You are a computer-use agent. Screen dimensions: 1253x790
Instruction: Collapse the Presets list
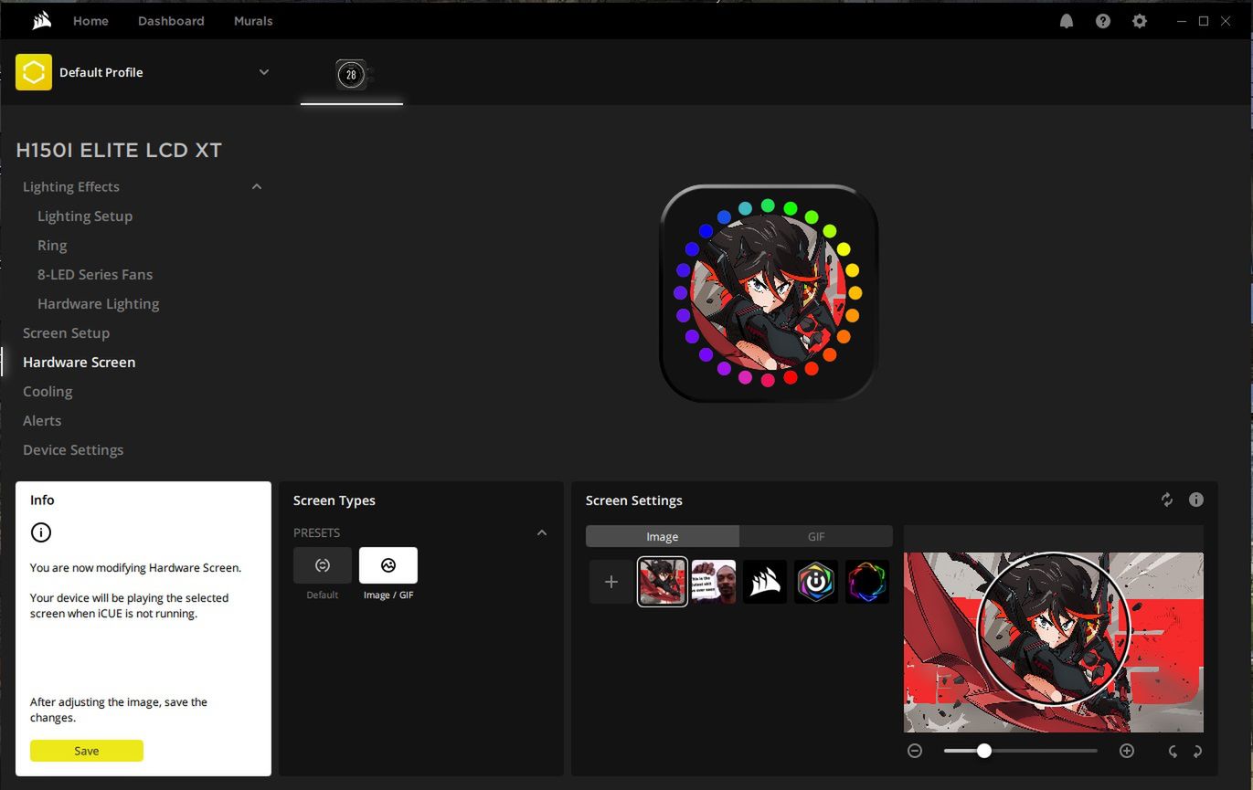pos(542,532)
